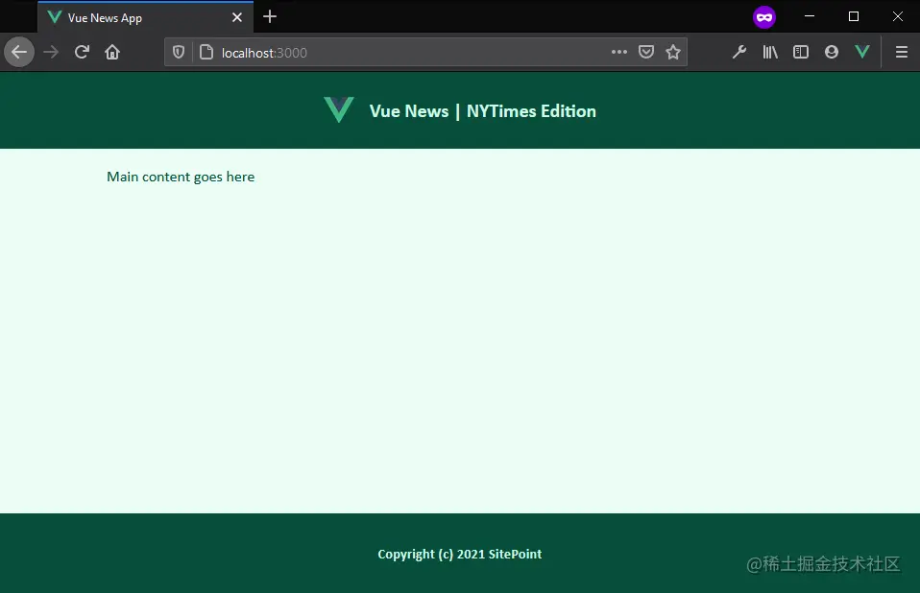Open the Firefox Library icon
Image resolution: width=920 pixels, height=593 pixels.
pyautogui.click(x=770, y=52)
